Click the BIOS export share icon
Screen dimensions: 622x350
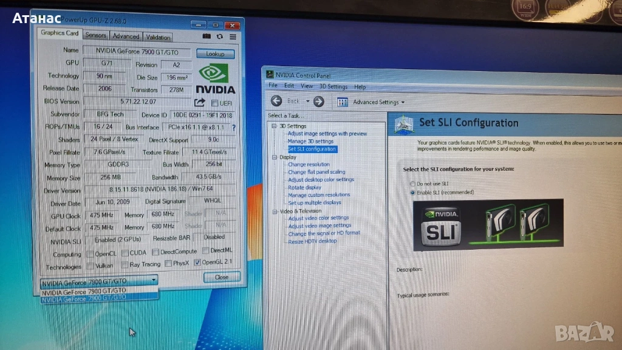(x=199, y=103)
